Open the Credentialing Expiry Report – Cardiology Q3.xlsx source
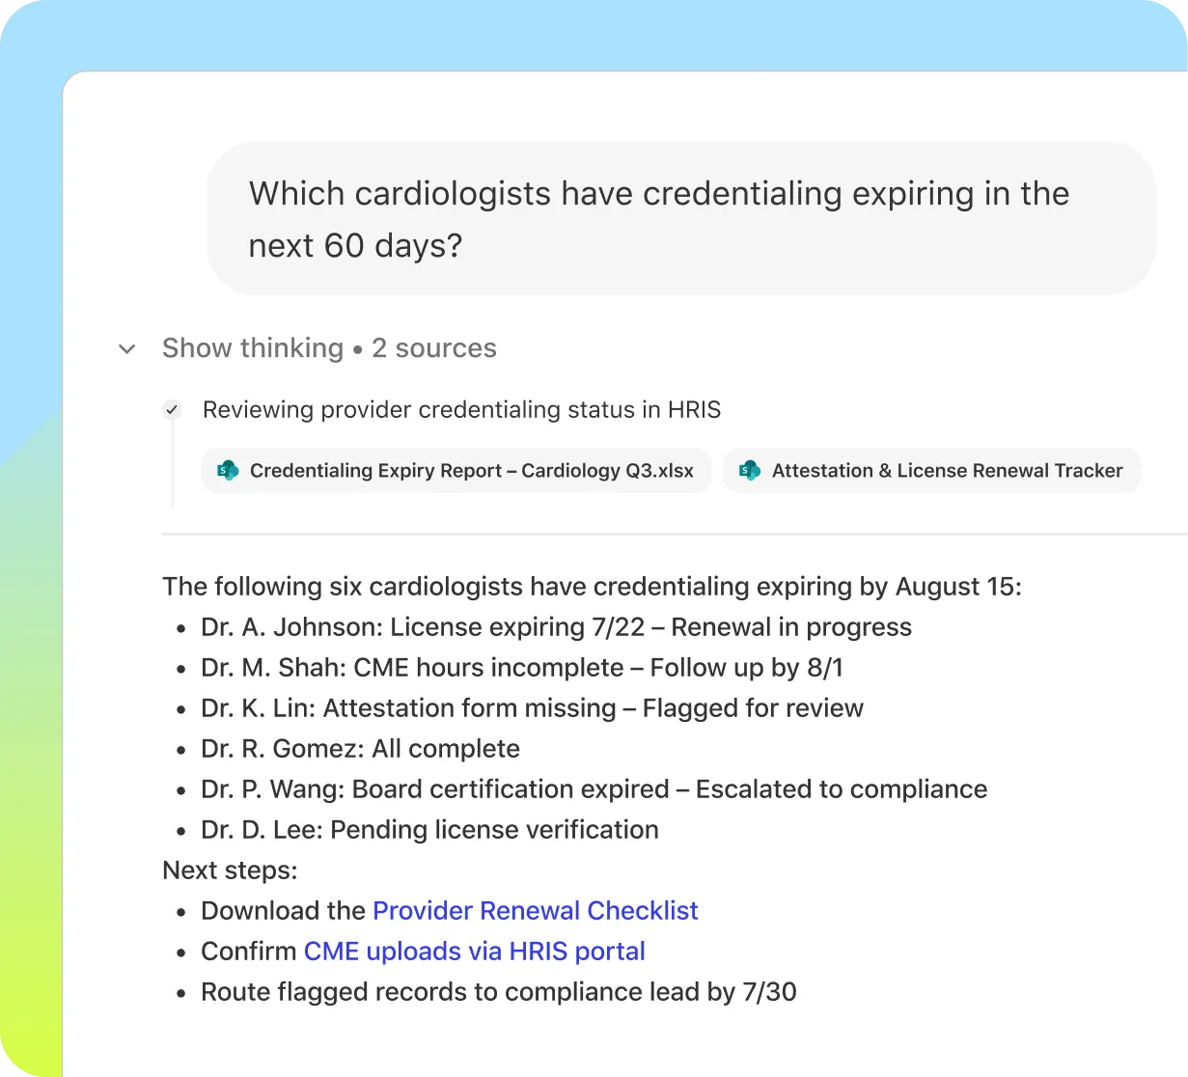 tap(456, 471)
